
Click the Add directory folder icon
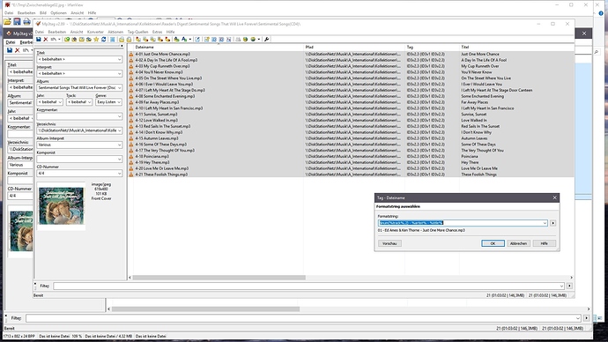click(74, 39)
